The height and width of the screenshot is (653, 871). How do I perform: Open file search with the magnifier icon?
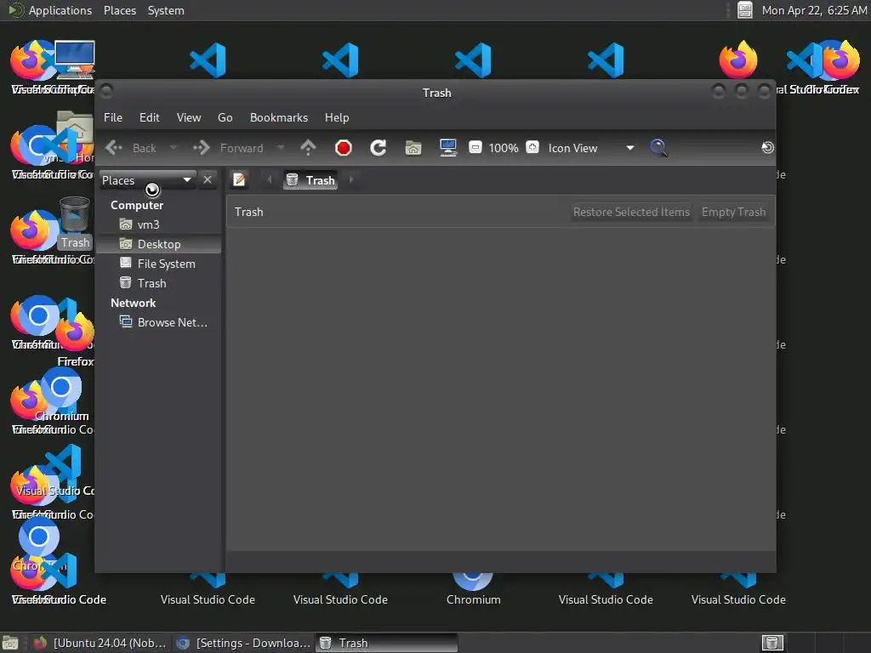pyautogui.click(x=658, y=148)
